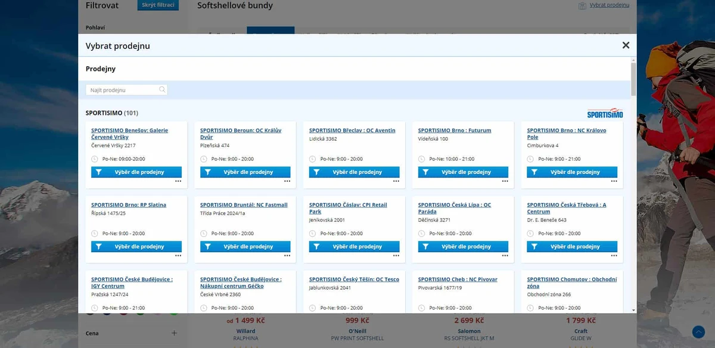Open SPORTISIMO České Budějovice : Nákupní centrum Géčko link

click(x=241, y=282)
